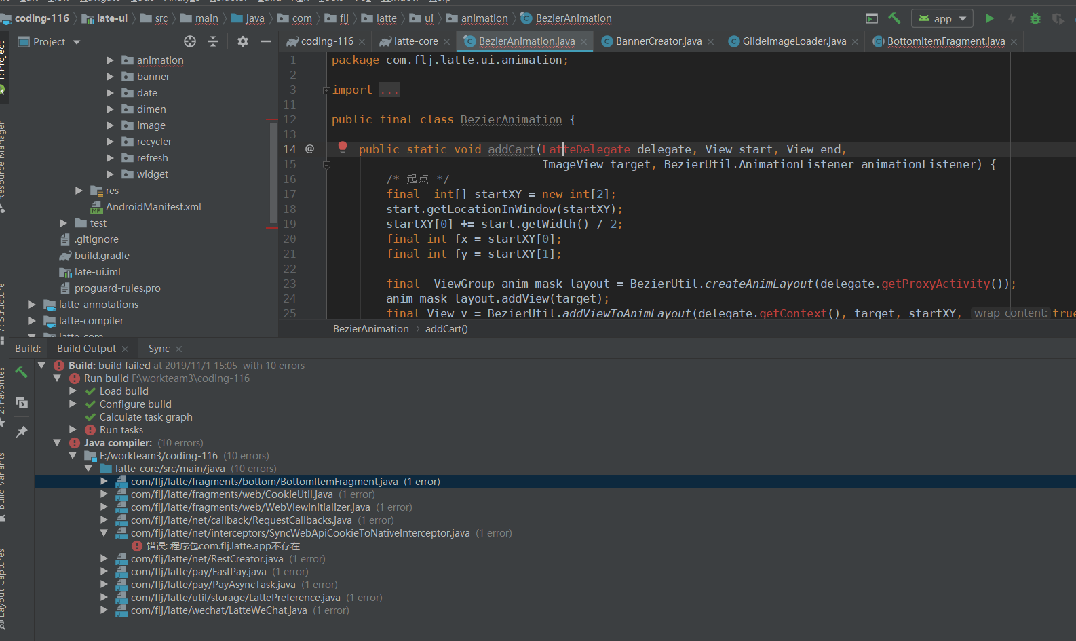Expand the animation folder
The height and width of the screenshot is (641, 1076).
click(110, 60)
